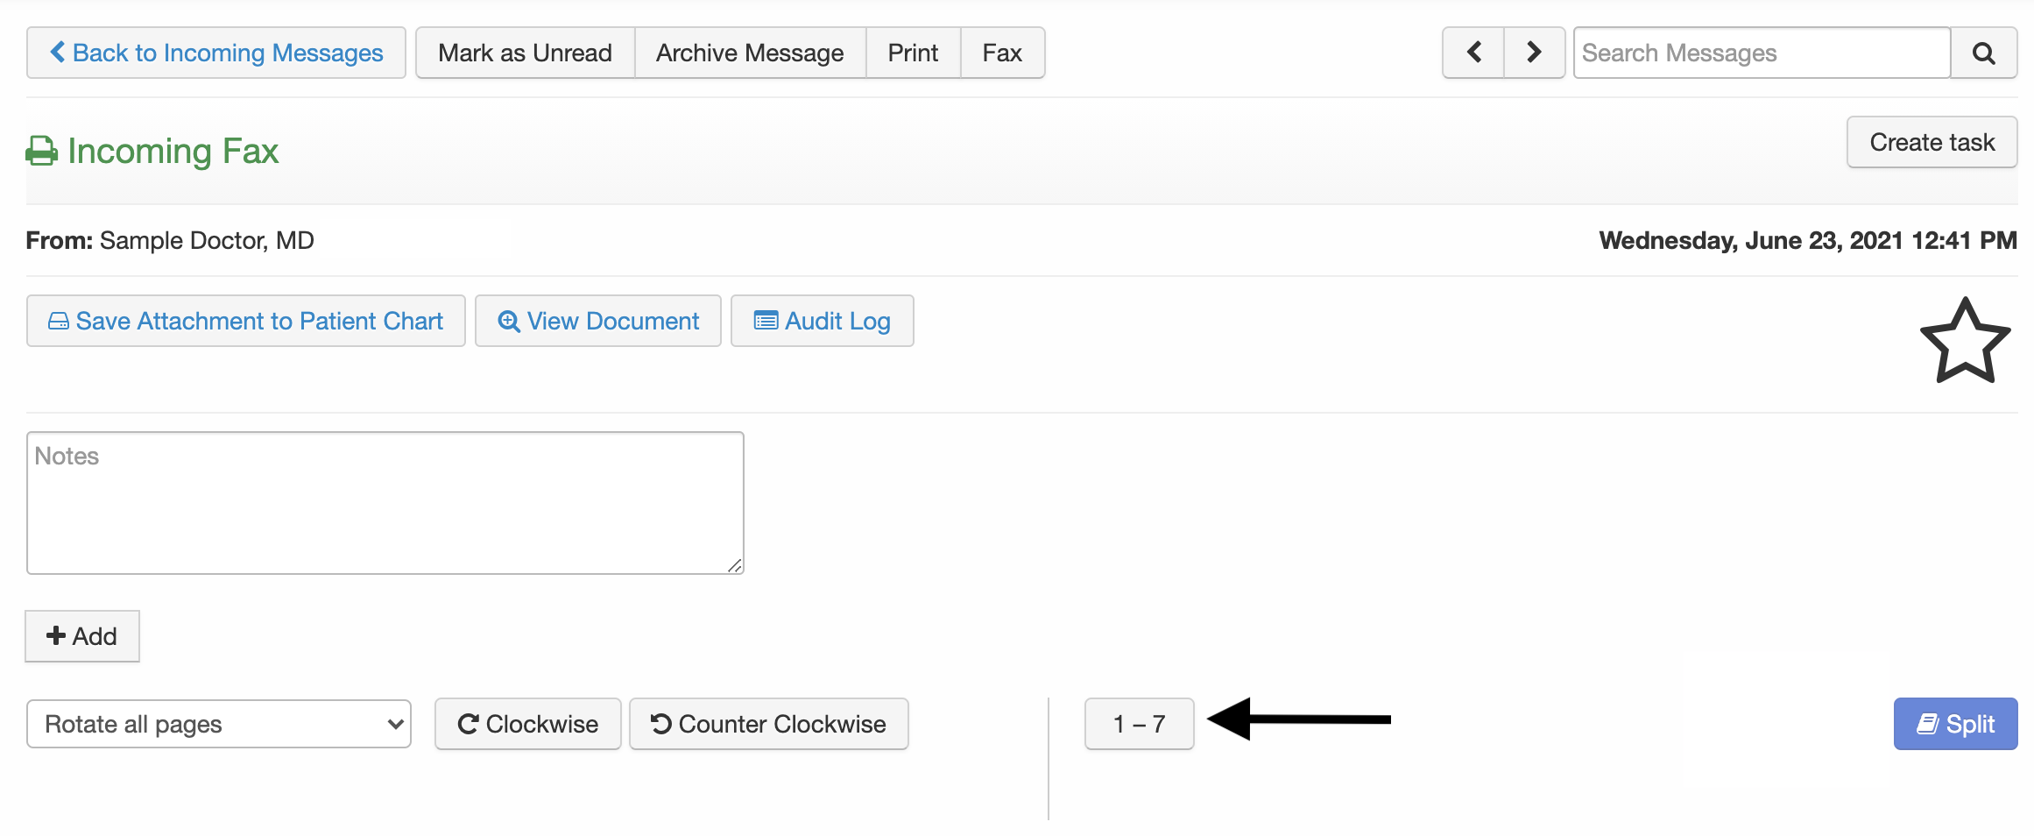Viewport: 2034px width, 836px height.
Task: Archive this message
Action: pyautogui.click(x=750, y=53)
